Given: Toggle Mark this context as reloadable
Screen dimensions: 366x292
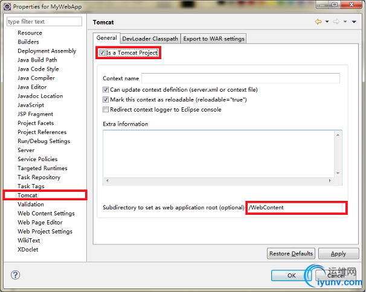Looking at the screenshot, I should (106, 100).
